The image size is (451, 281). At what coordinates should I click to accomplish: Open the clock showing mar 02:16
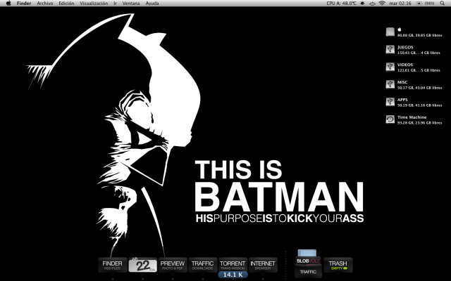(x=400, y=3)
